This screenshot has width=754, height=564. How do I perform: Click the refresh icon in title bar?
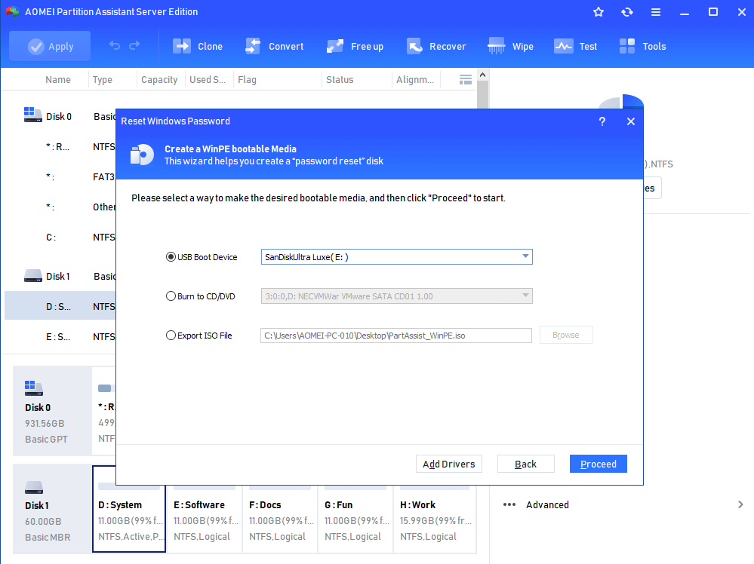[627, 12]
